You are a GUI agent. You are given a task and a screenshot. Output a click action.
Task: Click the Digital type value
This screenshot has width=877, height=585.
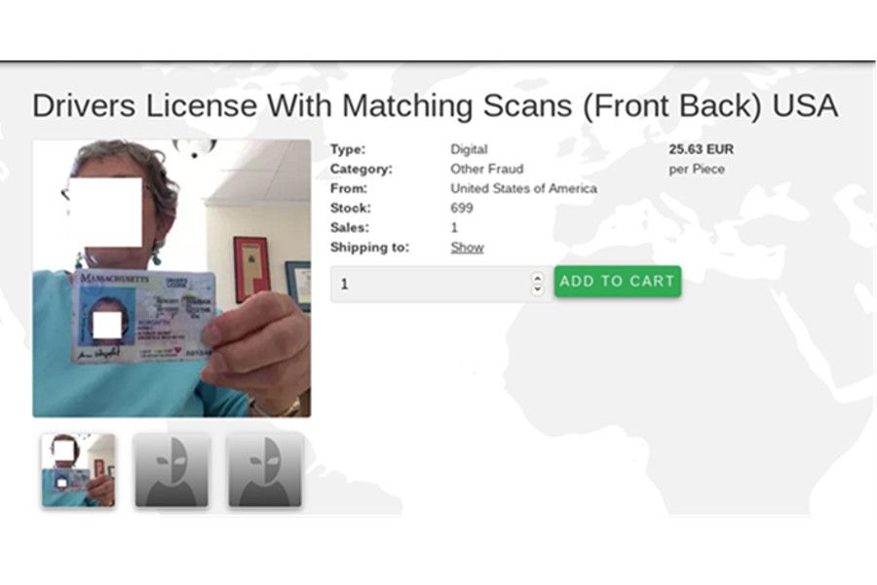(469, 150)
